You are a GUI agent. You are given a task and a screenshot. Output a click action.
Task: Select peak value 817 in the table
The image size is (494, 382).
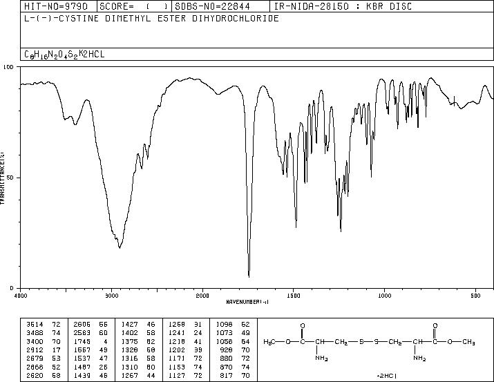226,375
